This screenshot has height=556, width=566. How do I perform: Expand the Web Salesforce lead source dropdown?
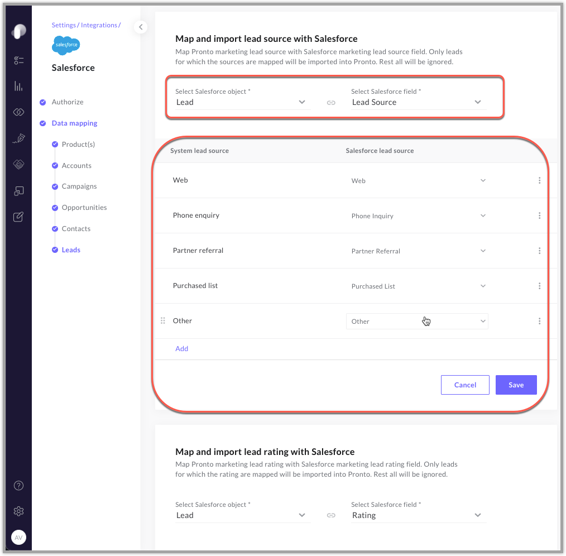[417, 180]
